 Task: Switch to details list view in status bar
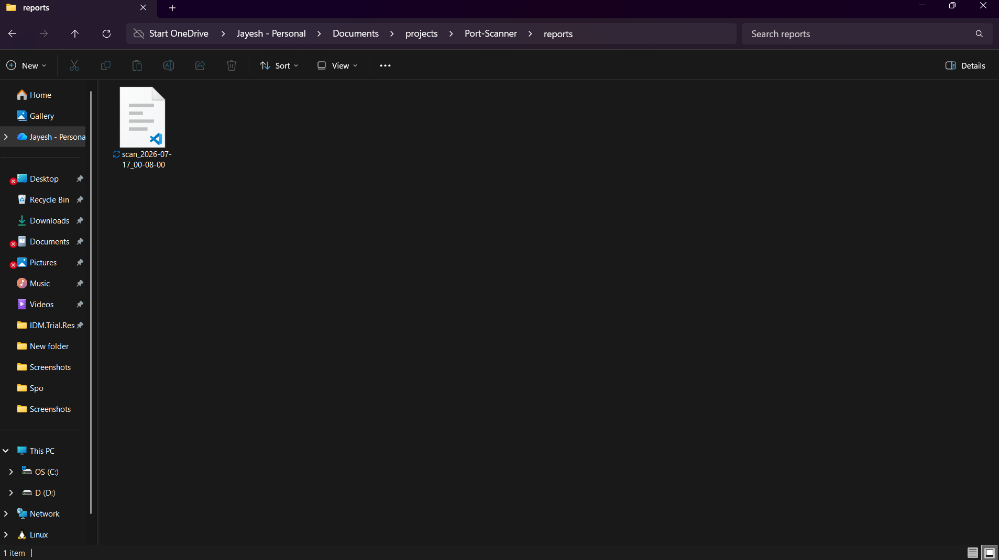tap(973, 553)
